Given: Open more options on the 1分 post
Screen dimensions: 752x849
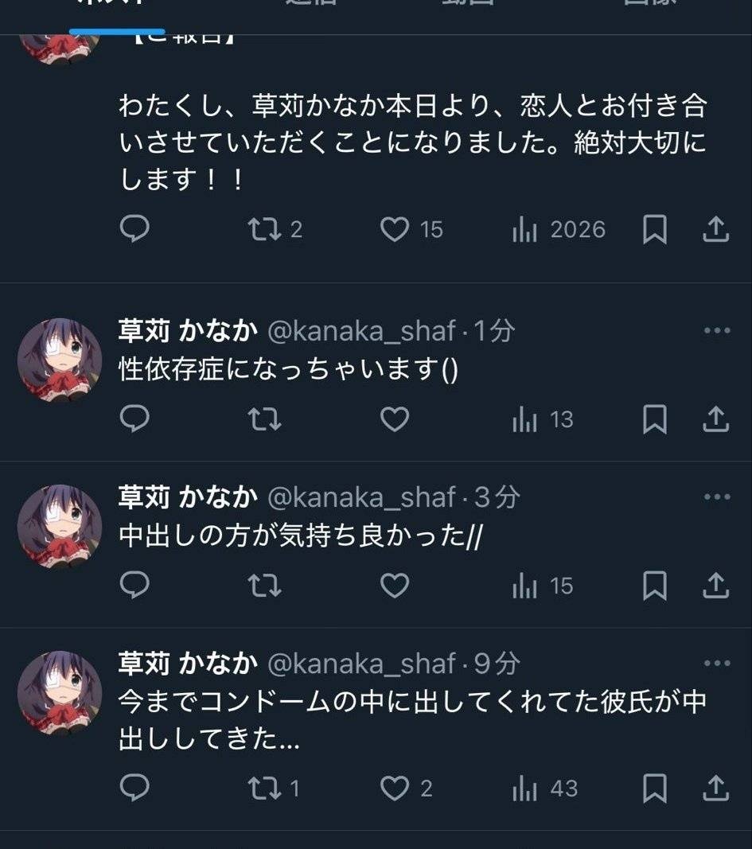Looking at the screenshot, I should pyautogui.click(x=716, y=331).
